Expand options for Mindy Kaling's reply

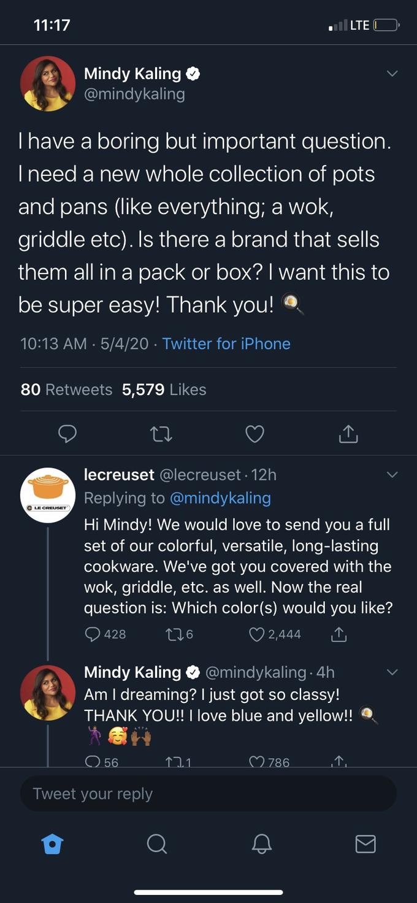click(392, 672)
